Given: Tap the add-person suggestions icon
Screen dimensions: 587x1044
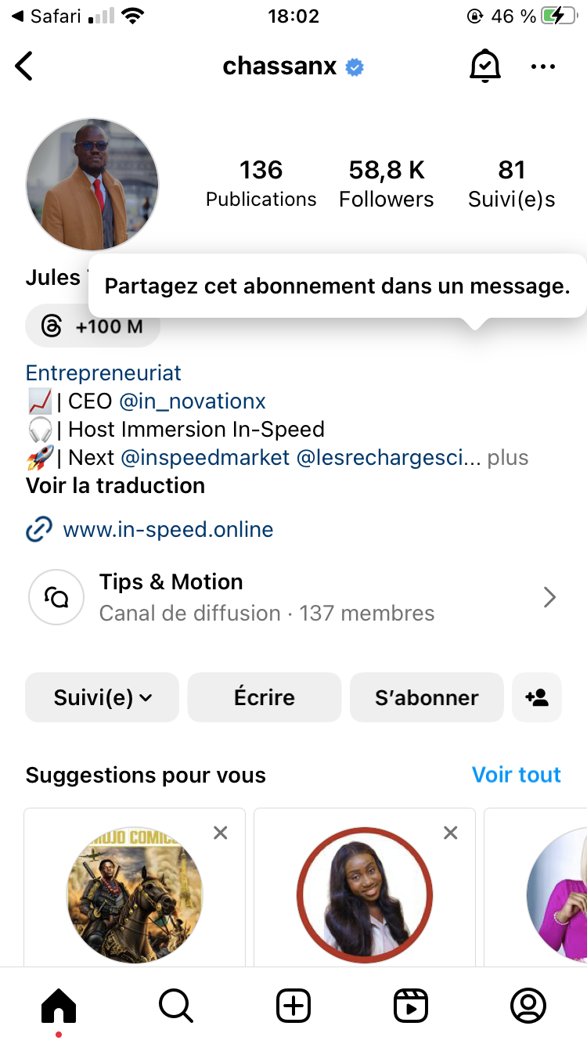Looking at the screenshot, I should (x=537, y=697).
